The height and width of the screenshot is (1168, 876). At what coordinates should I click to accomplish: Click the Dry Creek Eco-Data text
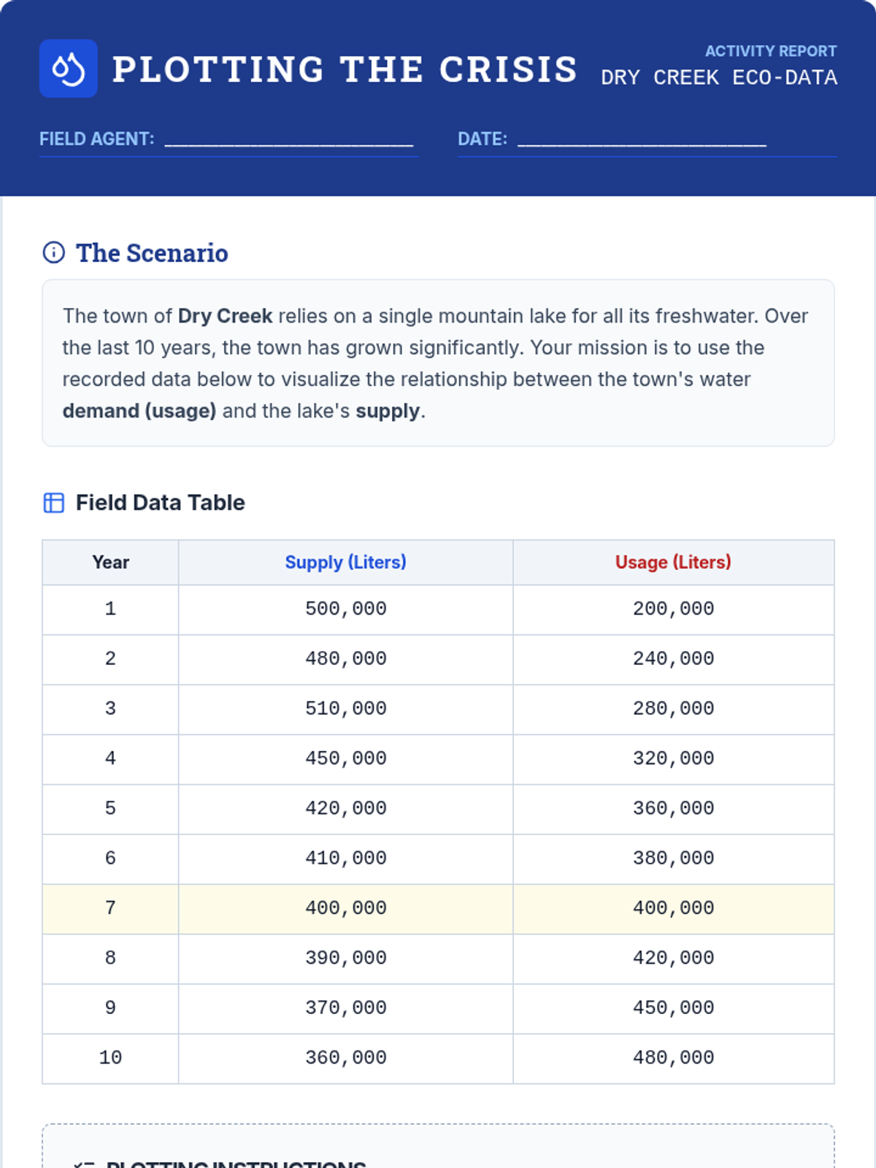[718, 77]
